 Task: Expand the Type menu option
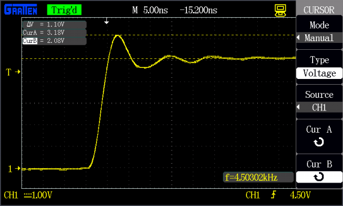click(x=319, y=60)
